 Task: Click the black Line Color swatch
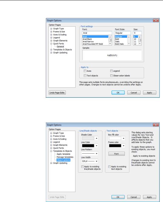tap(88, 146)
